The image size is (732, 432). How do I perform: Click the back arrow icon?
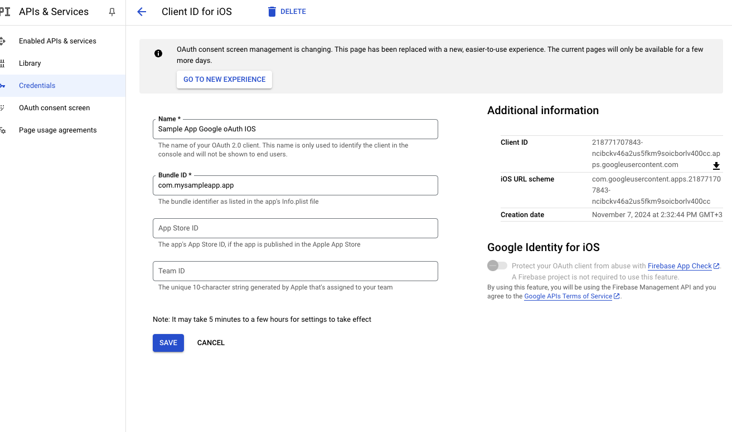pyautogui.click(x=142, y=12)
